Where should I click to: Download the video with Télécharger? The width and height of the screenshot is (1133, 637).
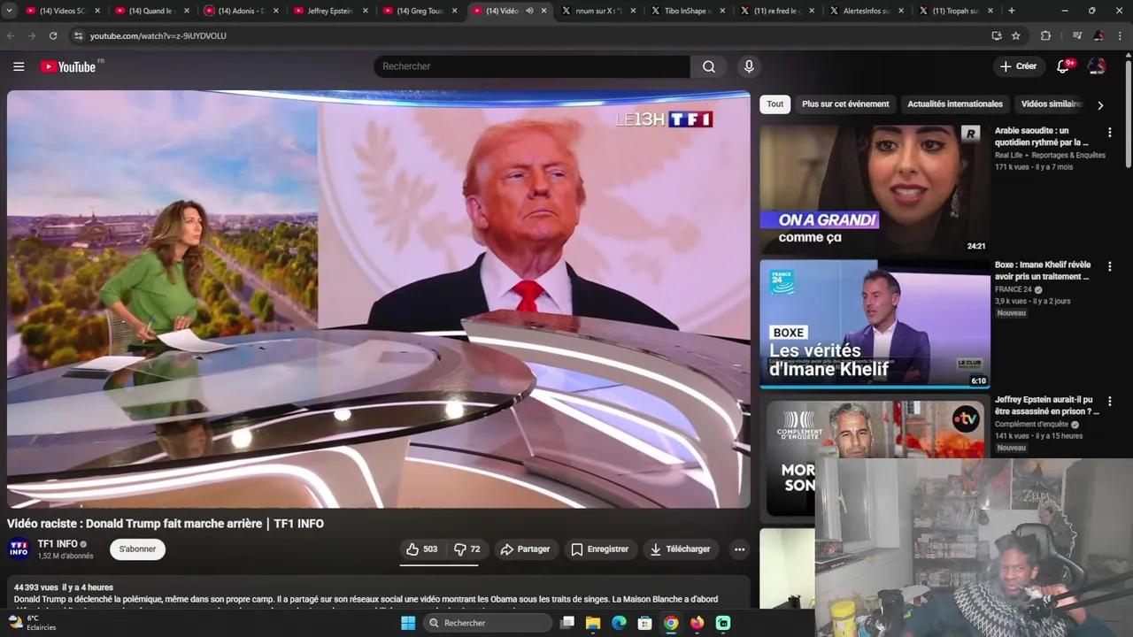(x=680, y=549)
